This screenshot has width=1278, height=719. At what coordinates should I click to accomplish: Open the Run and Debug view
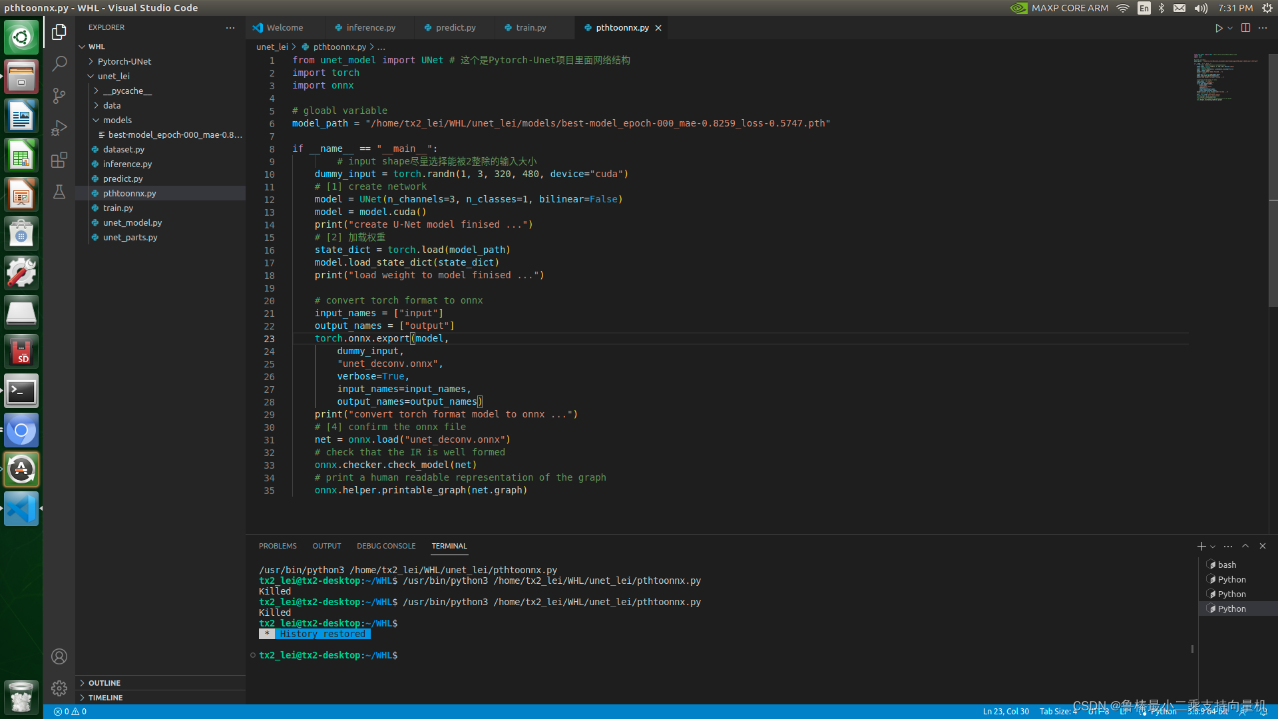pyautogui.click(x=59, y=128)
